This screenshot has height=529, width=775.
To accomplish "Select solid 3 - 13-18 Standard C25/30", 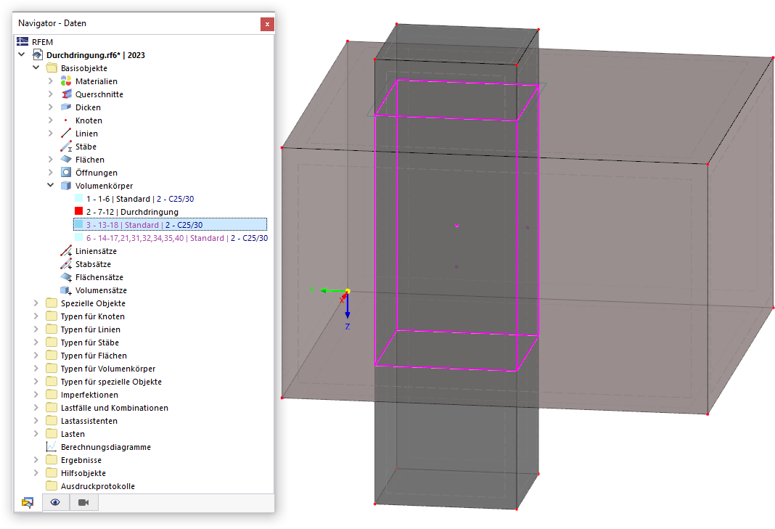I will (170, 225).
